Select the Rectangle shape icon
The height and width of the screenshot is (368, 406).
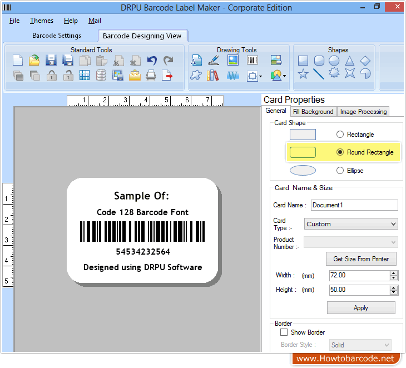(303, 61)
